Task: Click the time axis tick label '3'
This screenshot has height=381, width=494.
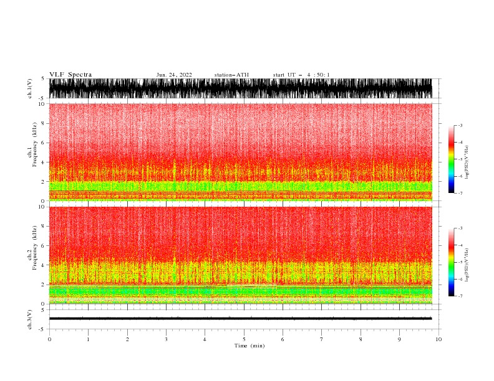Action: click(x=166, y=339)
